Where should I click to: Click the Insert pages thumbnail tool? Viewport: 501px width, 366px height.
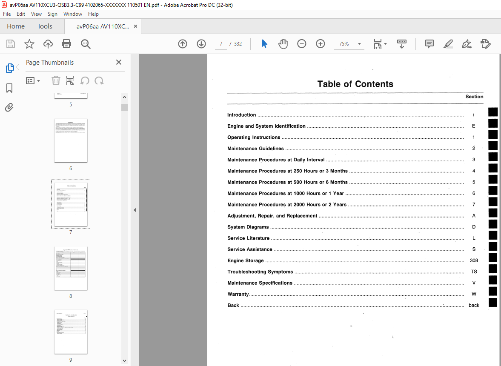[x=70, y=80]
